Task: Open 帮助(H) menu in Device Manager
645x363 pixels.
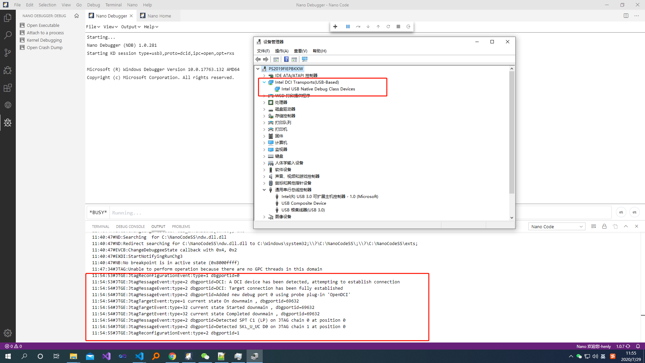Action: (319, 51)
